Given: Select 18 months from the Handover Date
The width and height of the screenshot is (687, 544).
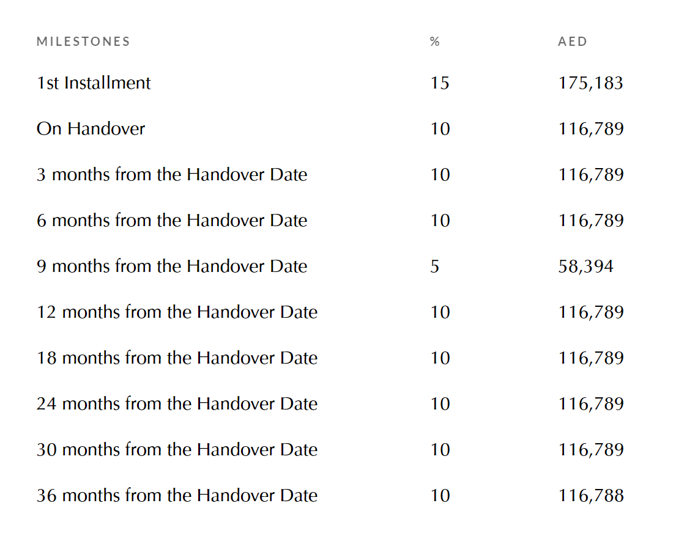Looking at the screenshot, I should point(177,358).
